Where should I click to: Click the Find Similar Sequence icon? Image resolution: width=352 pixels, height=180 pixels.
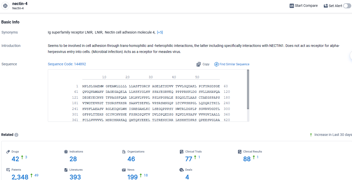pyautogui.click(x=216, y=64)
